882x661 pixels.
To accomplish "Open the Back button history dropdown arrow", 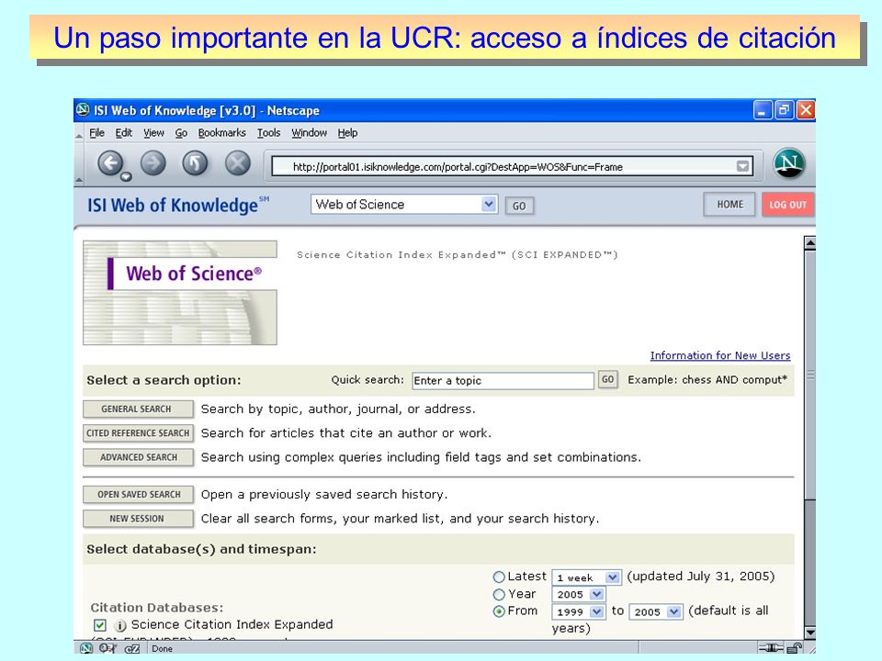I will click(x=127, y=177).
